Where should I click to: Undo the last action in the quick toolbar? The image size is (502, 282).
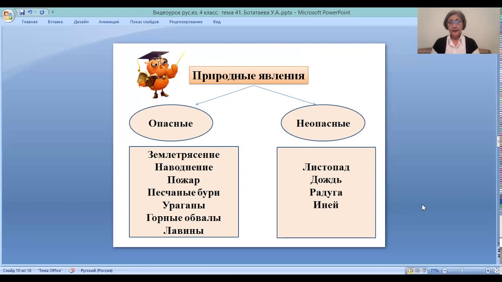click(x=30, y=12)
